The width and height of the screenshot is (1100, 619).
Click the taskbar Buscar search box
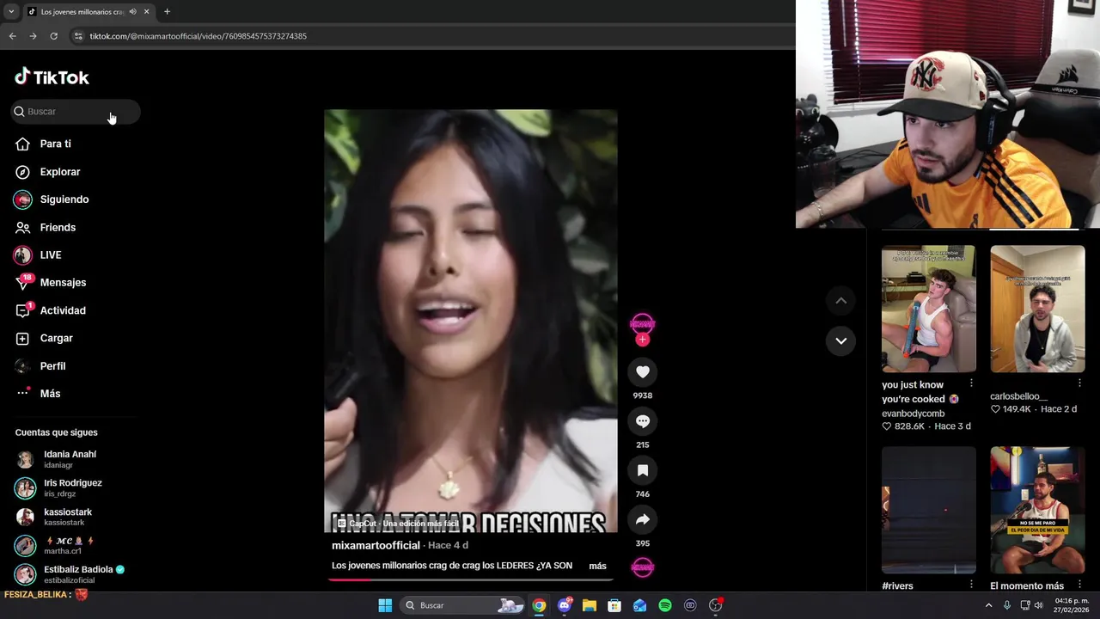(x=463, y=605)
